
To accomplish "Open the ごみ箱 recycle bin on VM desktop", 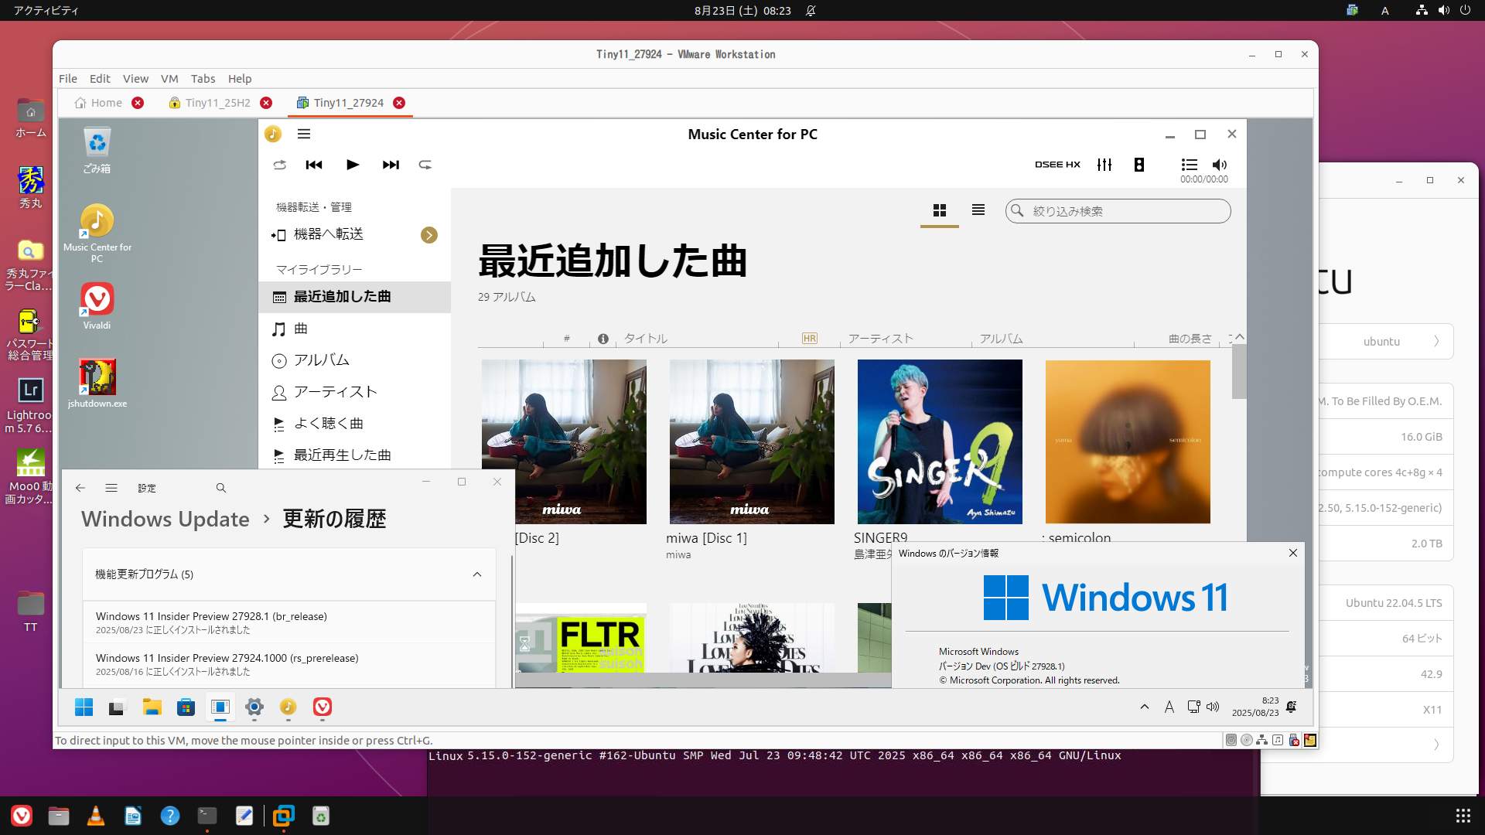I will coord(97,151).
